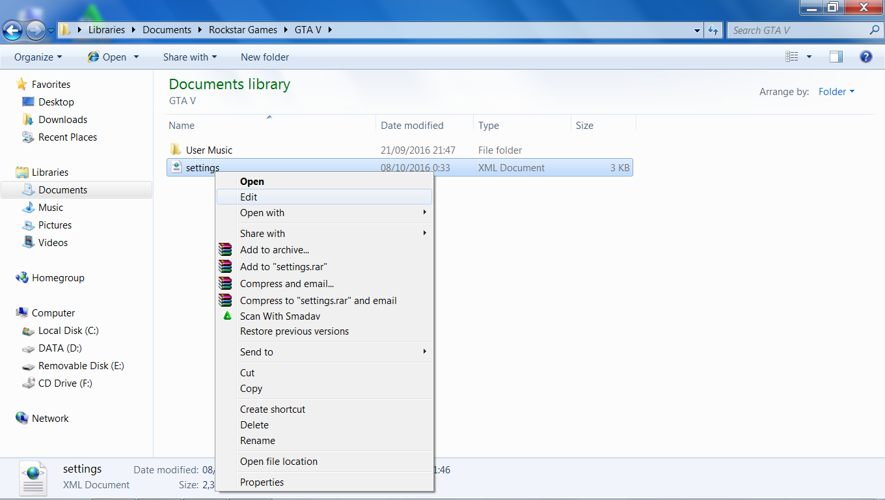Start a search with the magnifier icon
The height and width of the screenshot is (500, 885).
pos(873,30)
